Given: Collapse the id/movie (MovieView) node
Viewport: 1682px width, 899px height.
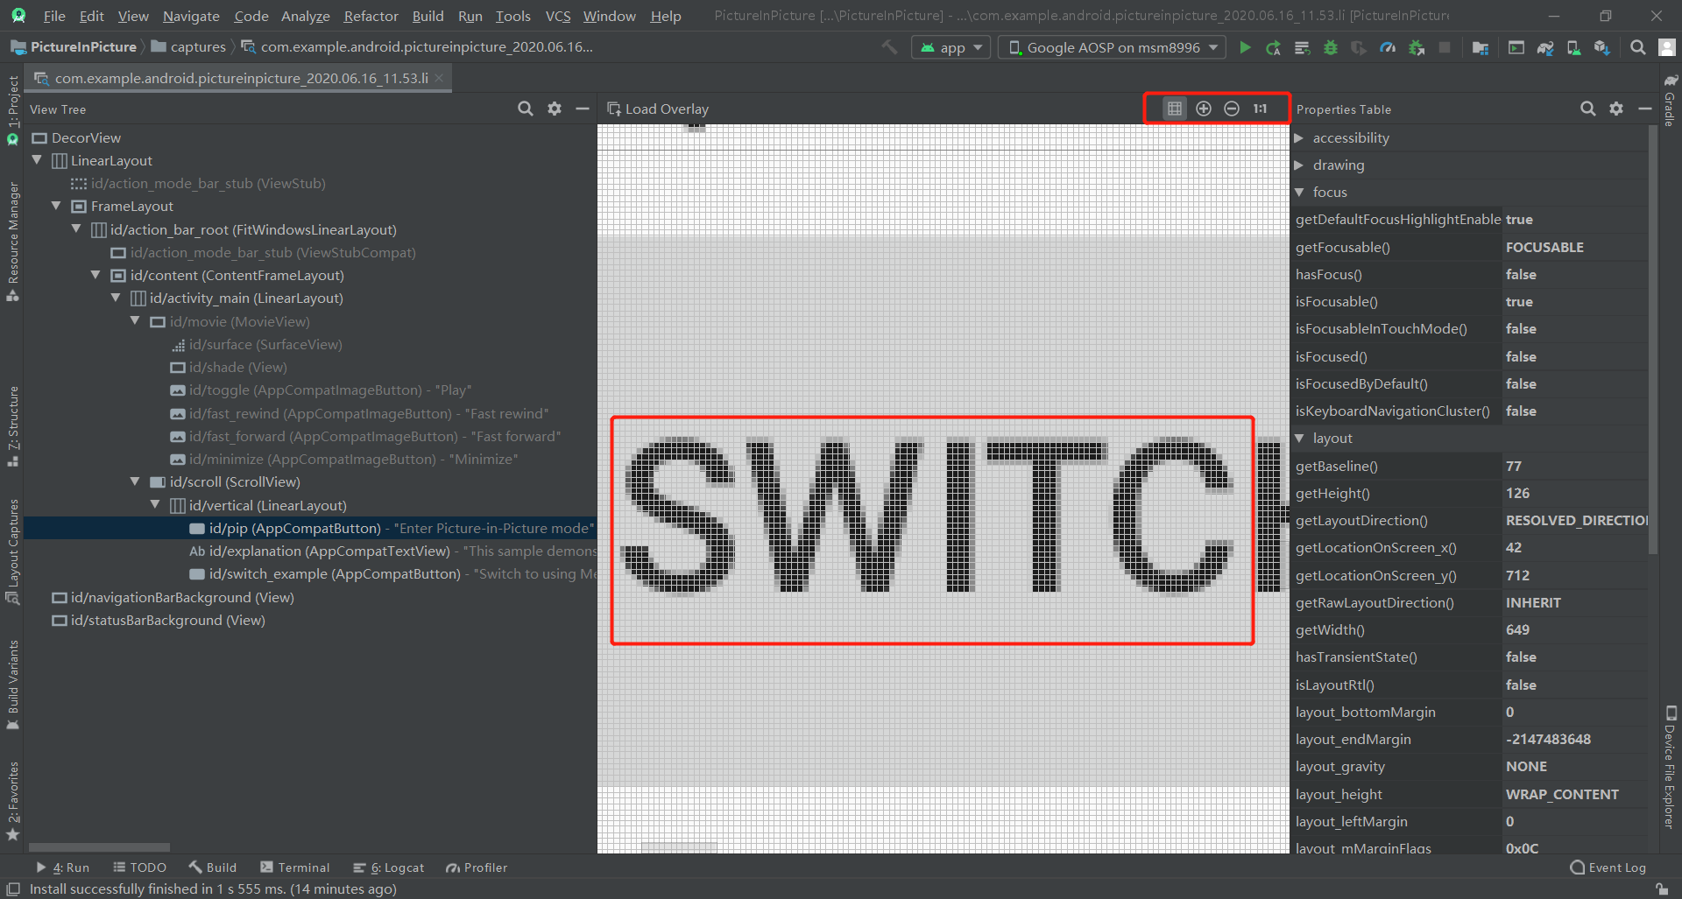Looking at the screenshot, I should point(135,321).
